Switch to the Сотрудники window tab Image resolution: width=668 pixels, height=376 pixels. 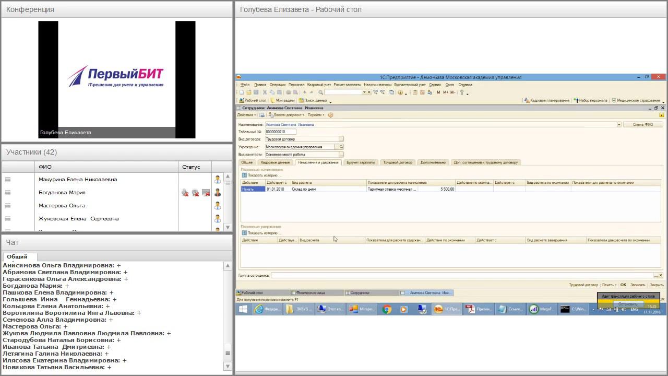pos(371,293)
